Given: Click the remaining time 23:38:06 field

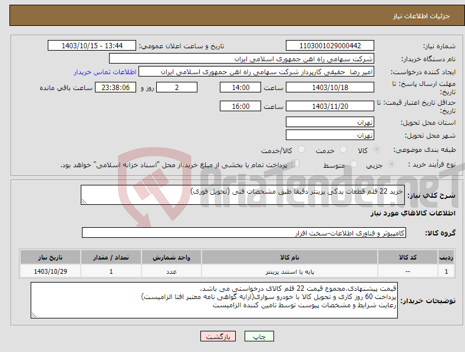Looking at the screenshot, I should pyautogui.click(x=116, y=87).
